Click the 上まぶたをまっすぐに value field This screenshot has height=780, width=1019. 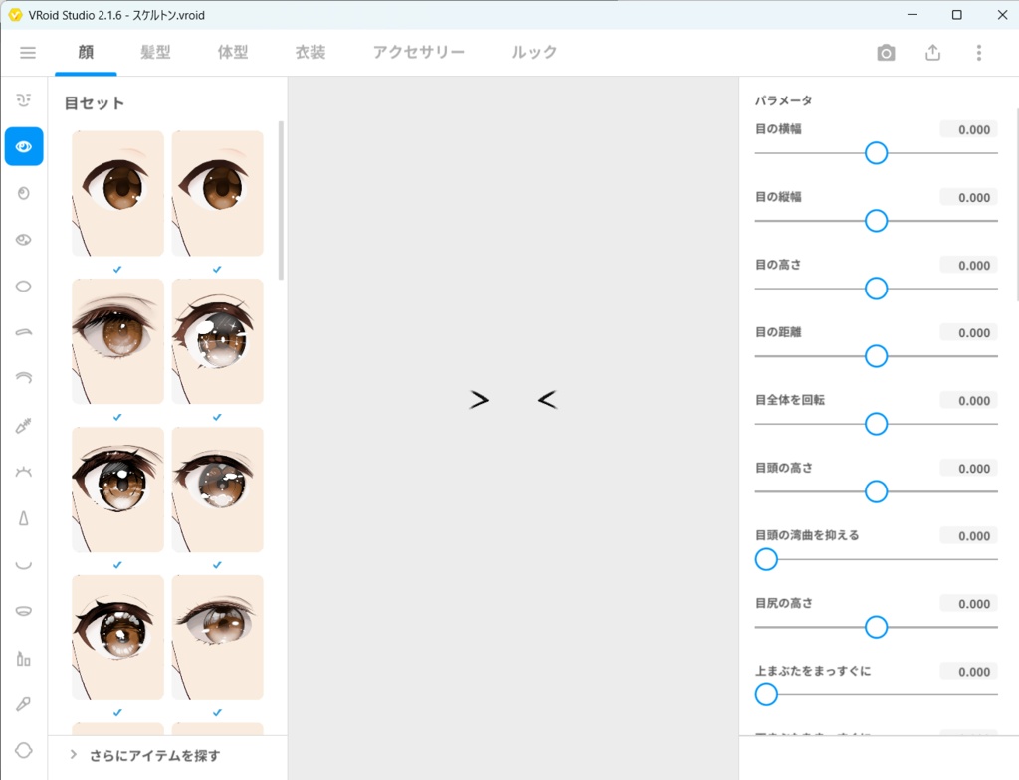tap(968, 671)
